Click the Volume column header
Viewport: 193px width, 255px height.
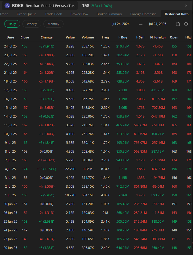pos(88,37)
